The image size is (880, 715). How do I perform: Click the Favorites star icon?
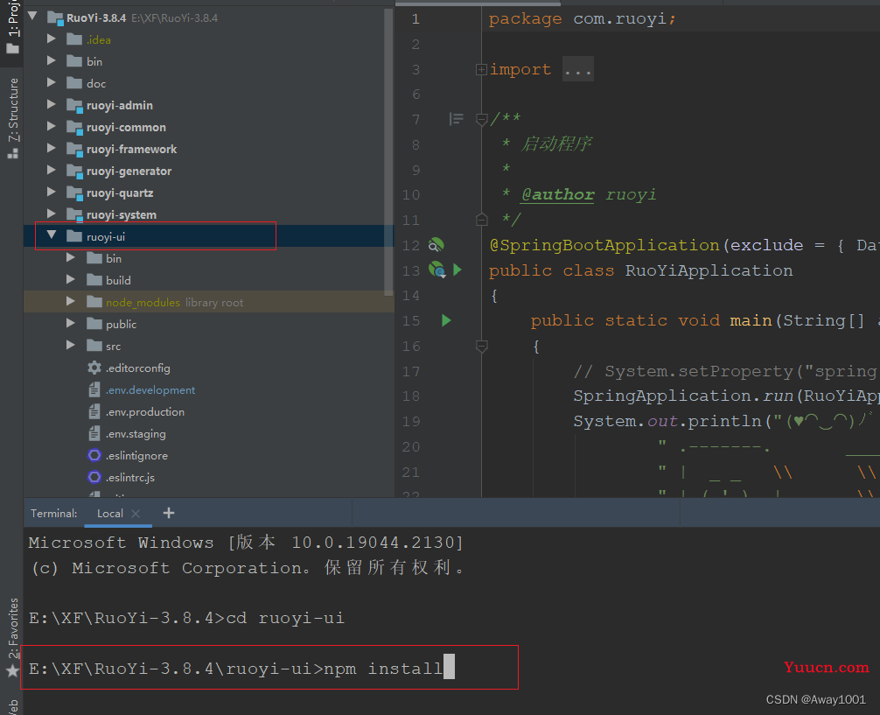click(12, 670)
